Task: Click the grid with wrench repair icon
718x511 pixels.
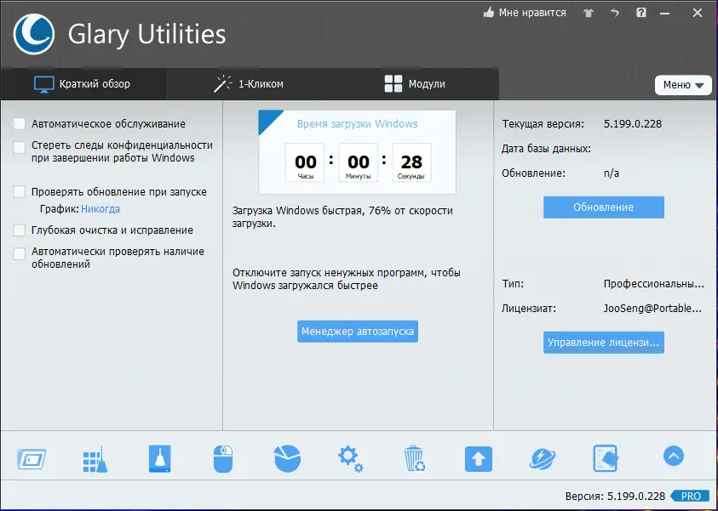Action: [x=95, y=457]
